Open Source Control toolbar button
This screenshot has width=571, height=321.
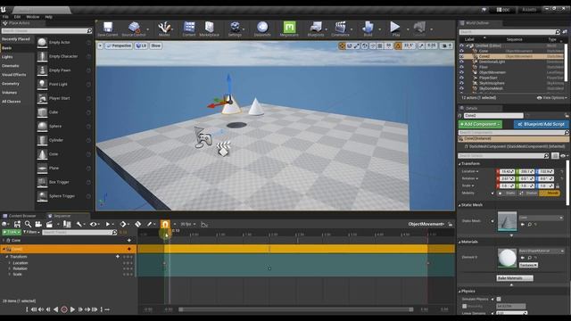coord(134,29)
